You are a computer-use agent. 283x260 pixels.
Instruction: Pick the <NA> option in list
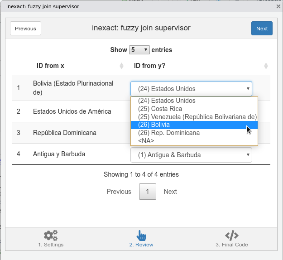point(146,141)
